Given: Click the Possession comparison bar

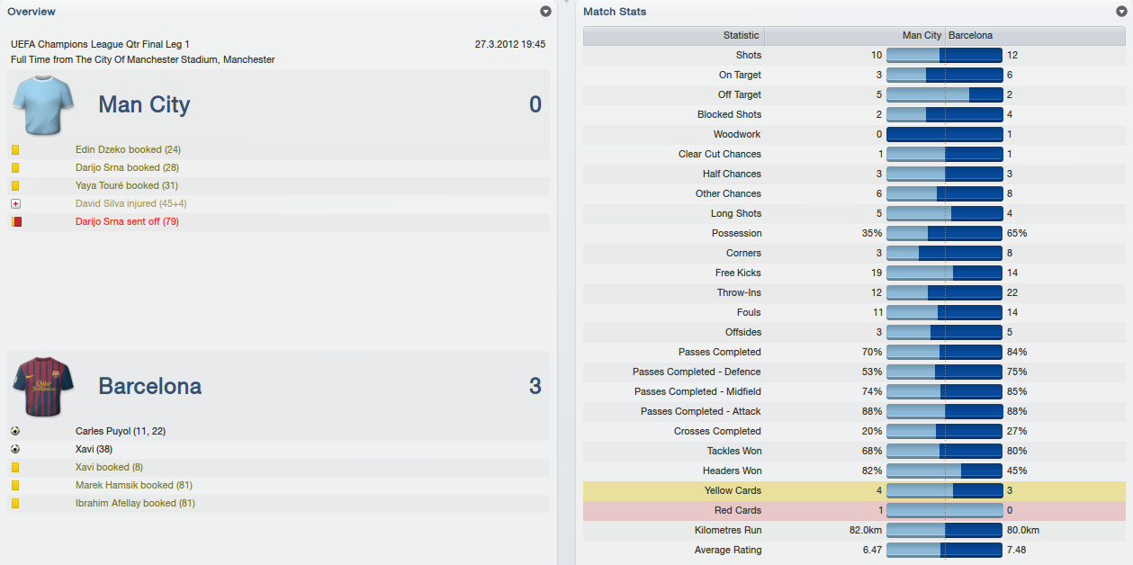Looking at the screenshot, I should 944,233.
